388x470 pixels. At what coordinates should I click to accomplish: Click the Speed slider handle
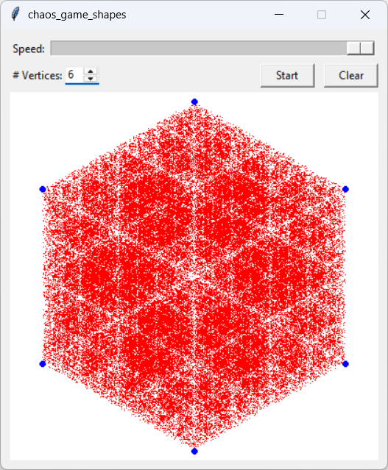pos(360,48)
